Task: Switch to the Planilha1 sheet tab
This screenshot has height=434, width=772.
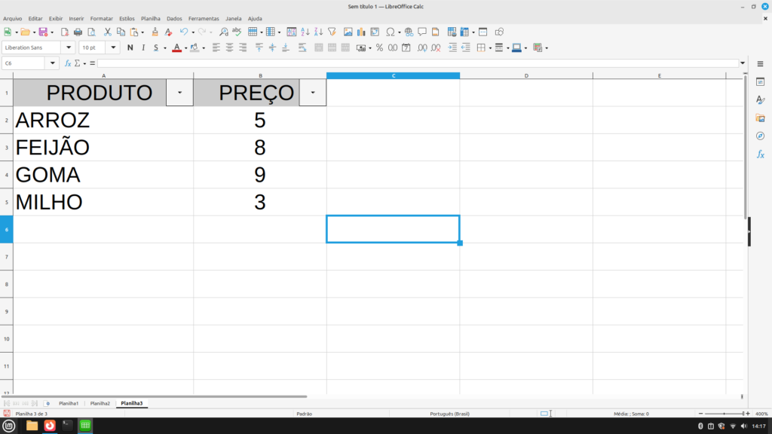Action: click(69, 404)
